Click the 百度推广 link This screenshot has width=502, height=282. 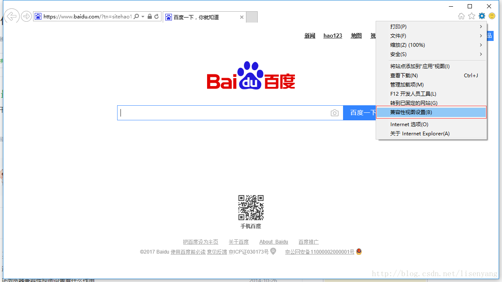pyautogui.click(x=309, y=242)
